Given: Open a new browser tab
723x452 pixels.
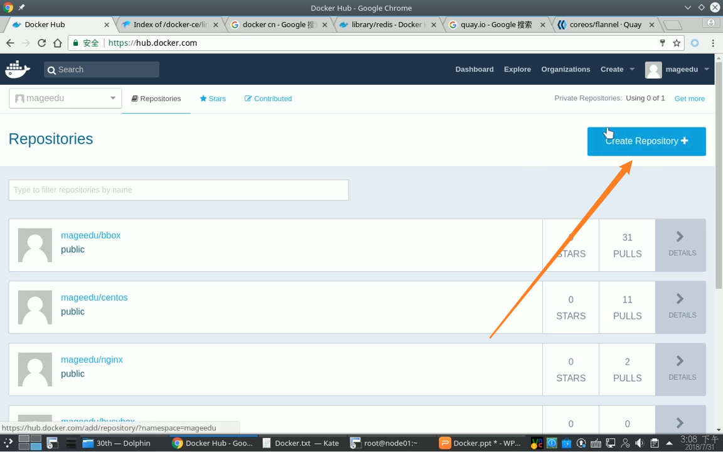Looking at the screenshot, I should 672,25.
